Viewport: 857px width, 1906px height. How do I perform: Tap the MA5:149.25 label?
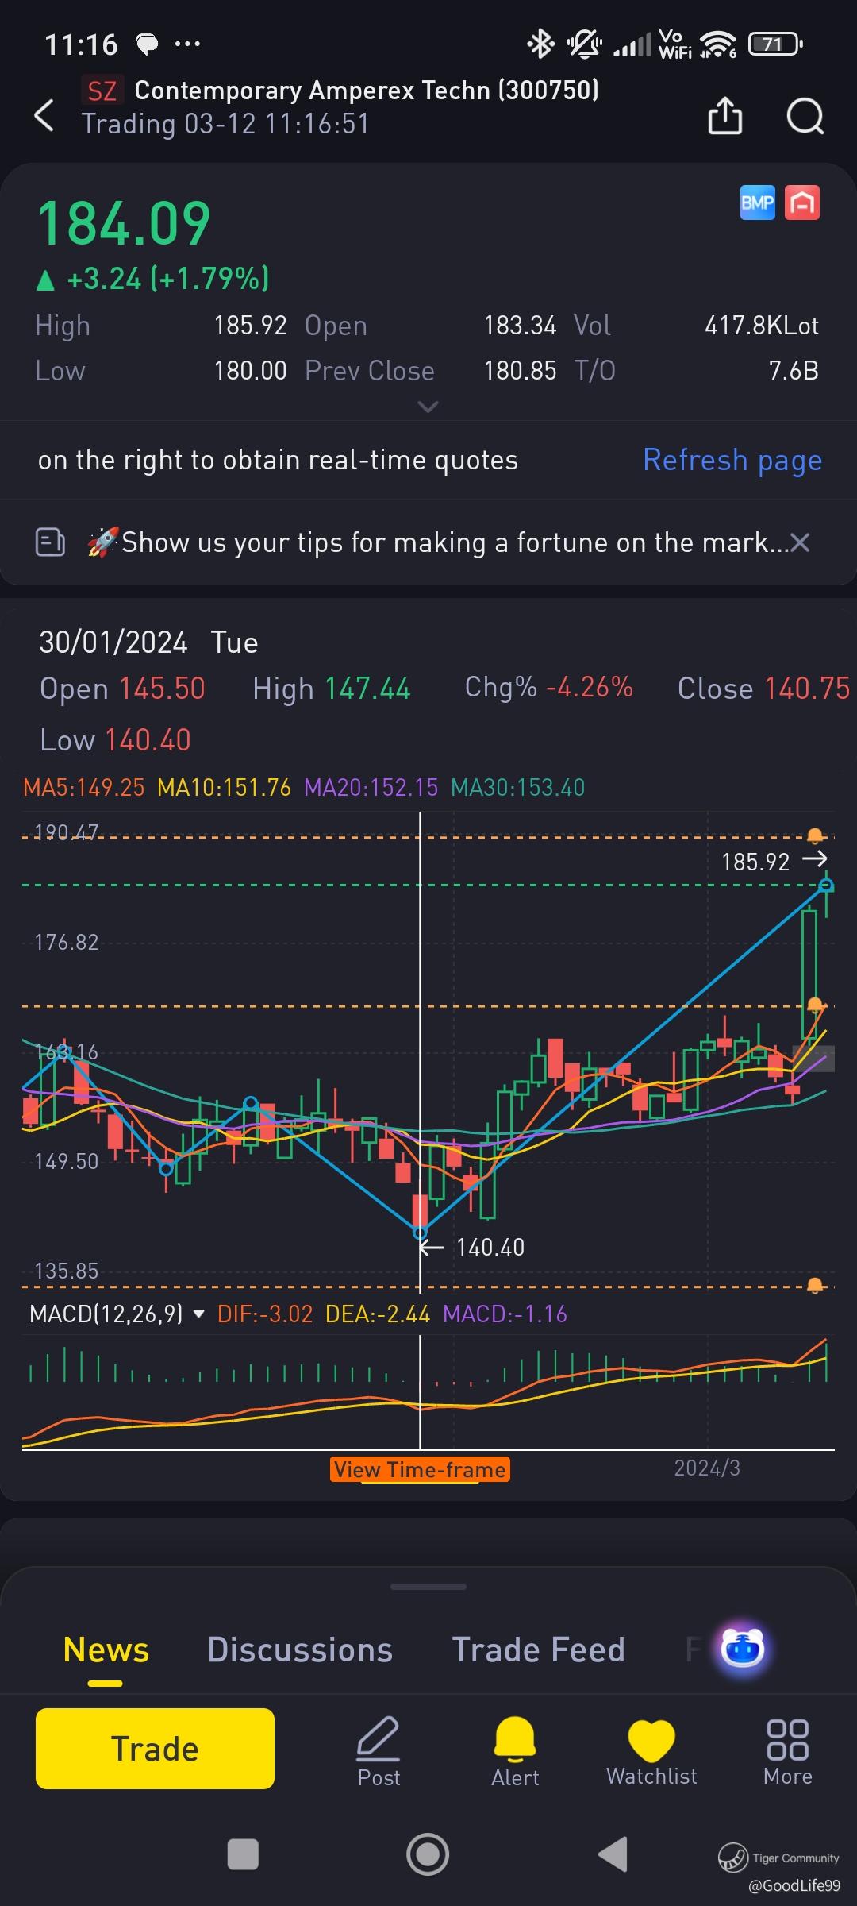84,787
